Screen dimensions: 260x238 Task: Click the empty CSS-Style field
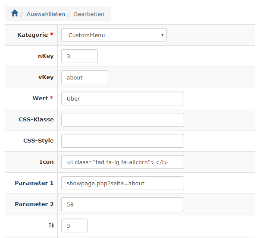tap(122, 141)
